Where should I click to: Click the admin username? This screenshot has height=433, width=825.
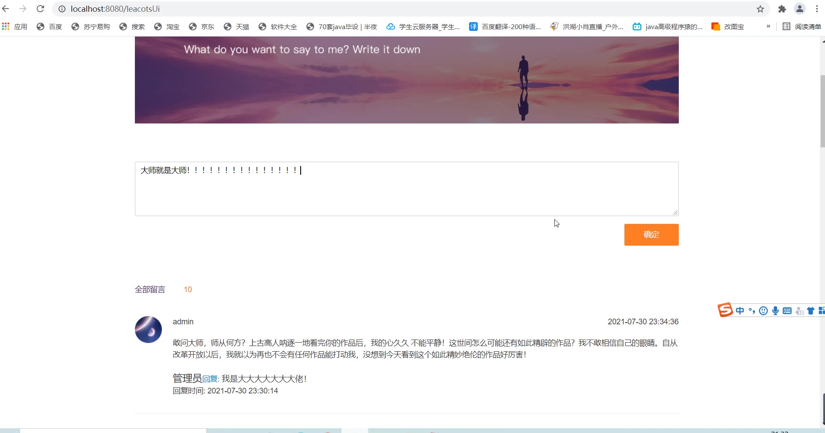pyautogui.click(x=183, y=322)
